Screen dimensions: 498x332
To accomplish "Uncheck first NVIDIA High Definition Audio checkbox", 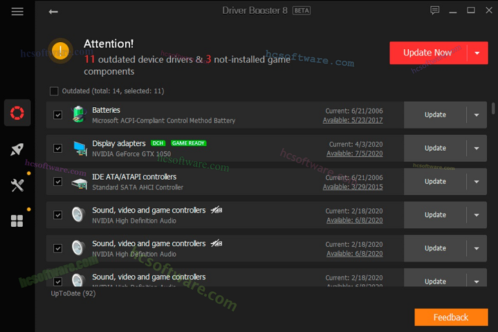I will [x=58, y=215].
